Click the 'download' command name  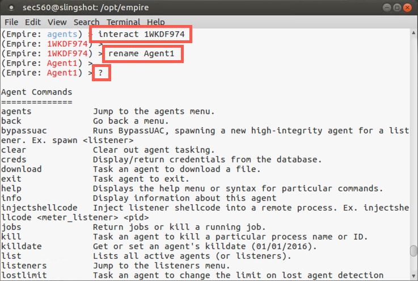pos(22,169)
